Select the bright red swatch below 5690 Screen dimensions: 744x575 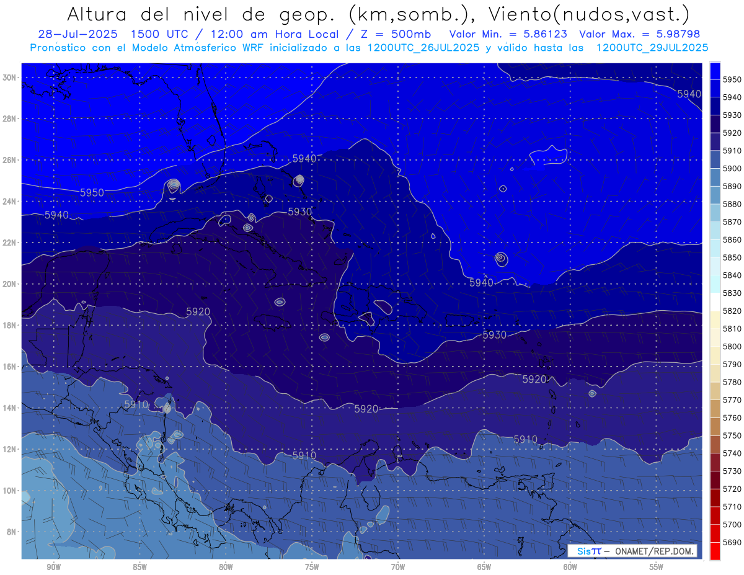click(x=715, y=551)
